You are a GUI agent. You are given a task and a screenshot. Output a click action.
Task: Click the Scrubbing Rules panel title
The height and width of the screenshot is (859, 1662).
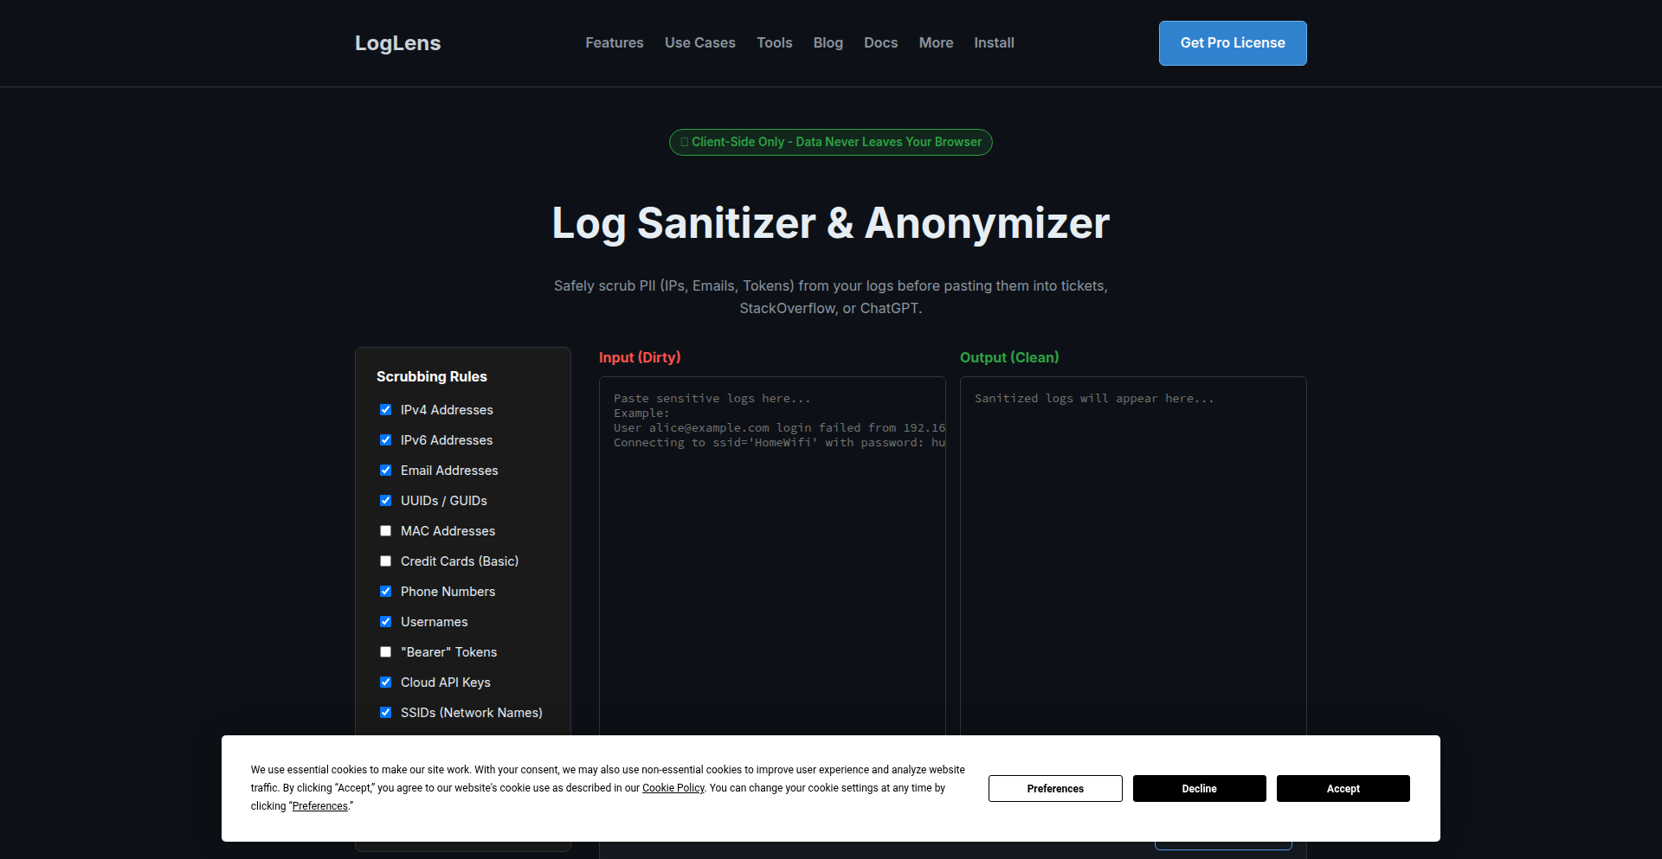[432, 377]
